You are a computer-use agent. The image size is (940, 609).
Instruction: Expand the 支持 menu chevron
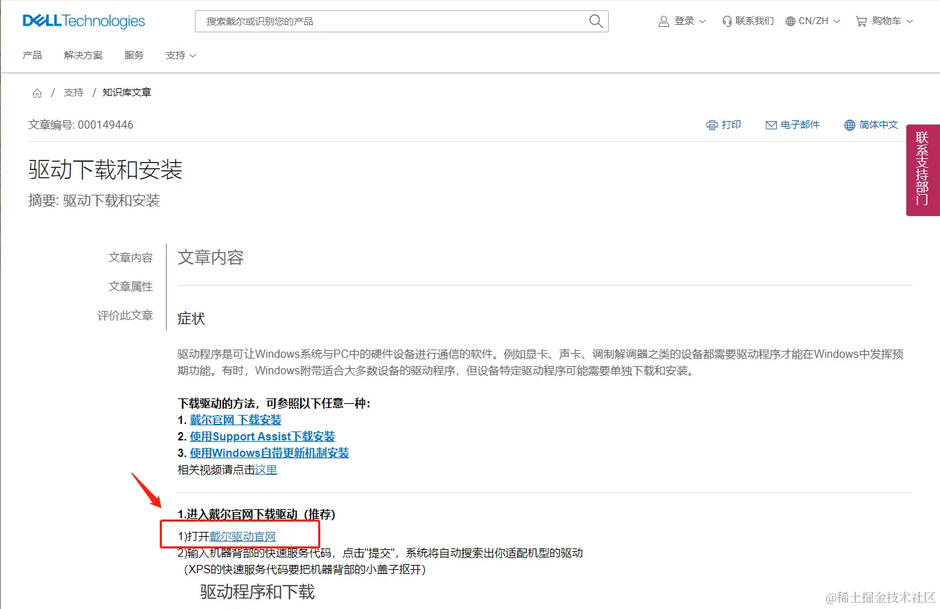coord(193,55)
